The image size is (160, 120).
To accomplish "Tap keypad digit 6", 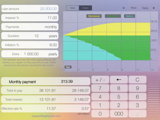I will (137, 97).
